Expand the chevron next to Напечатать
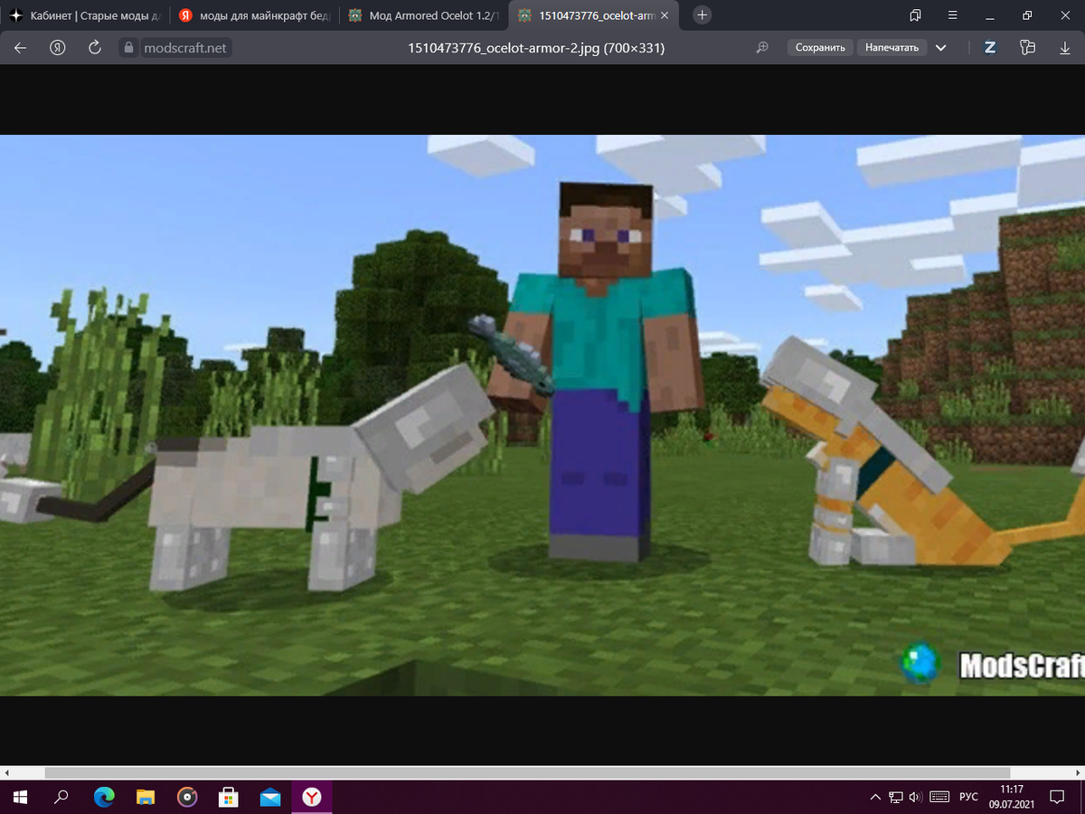Viewport: 1085px width, 814px height. [x=940, y=48]
